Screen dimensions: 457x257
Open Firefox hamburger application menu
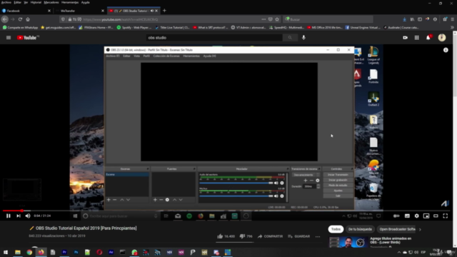click(x=452, y=19)
